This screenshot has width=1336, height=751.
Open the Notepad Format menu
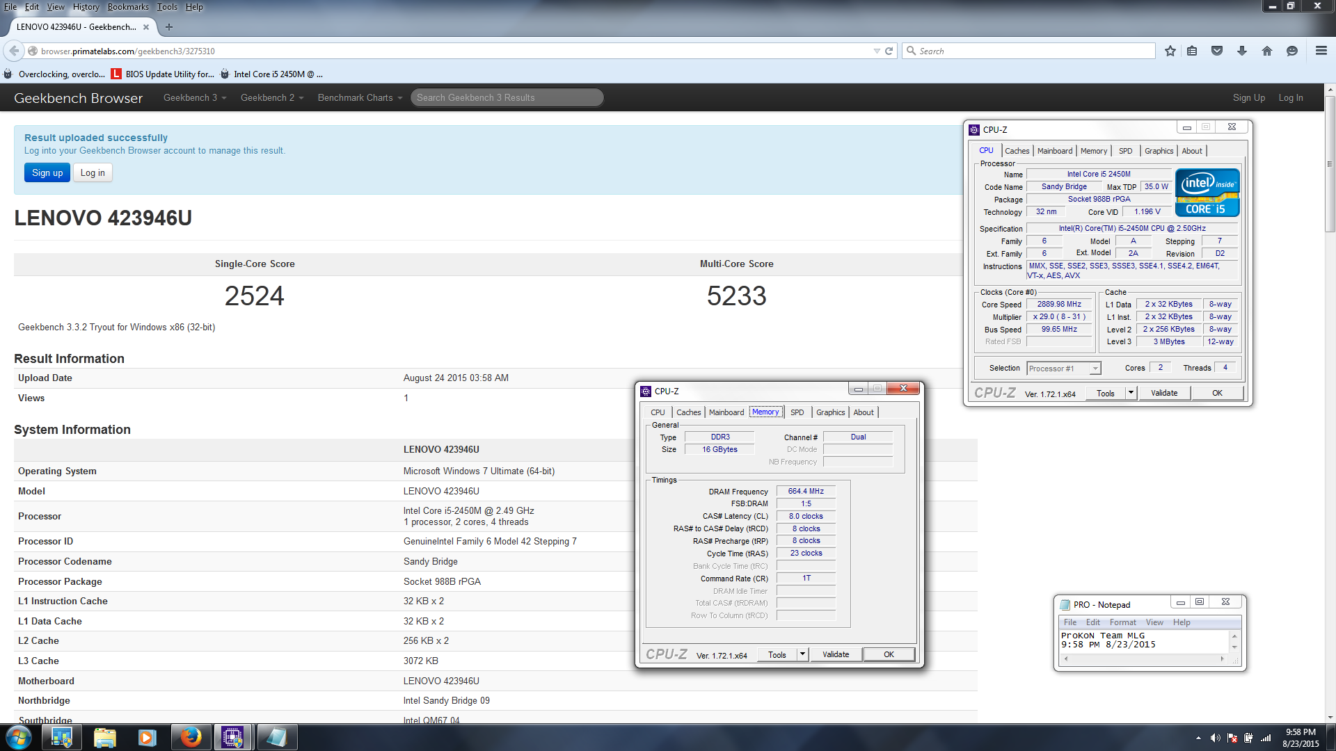coord(1122,622)
